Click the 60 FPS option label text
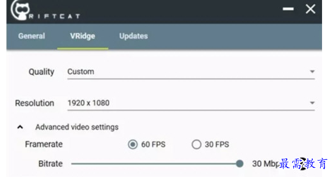This screenshot has height=177, width=331. click(153, 144)
